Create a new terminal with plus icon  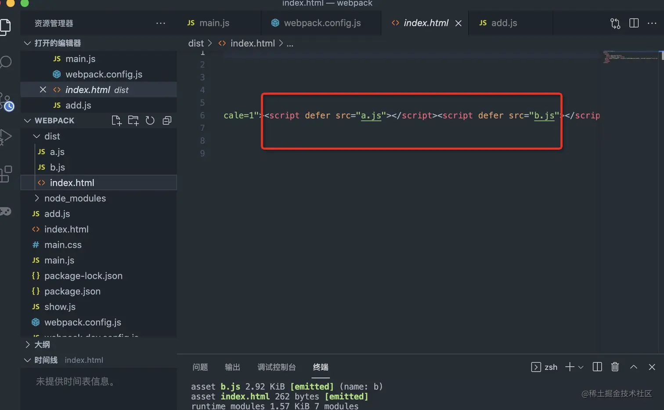570,367
